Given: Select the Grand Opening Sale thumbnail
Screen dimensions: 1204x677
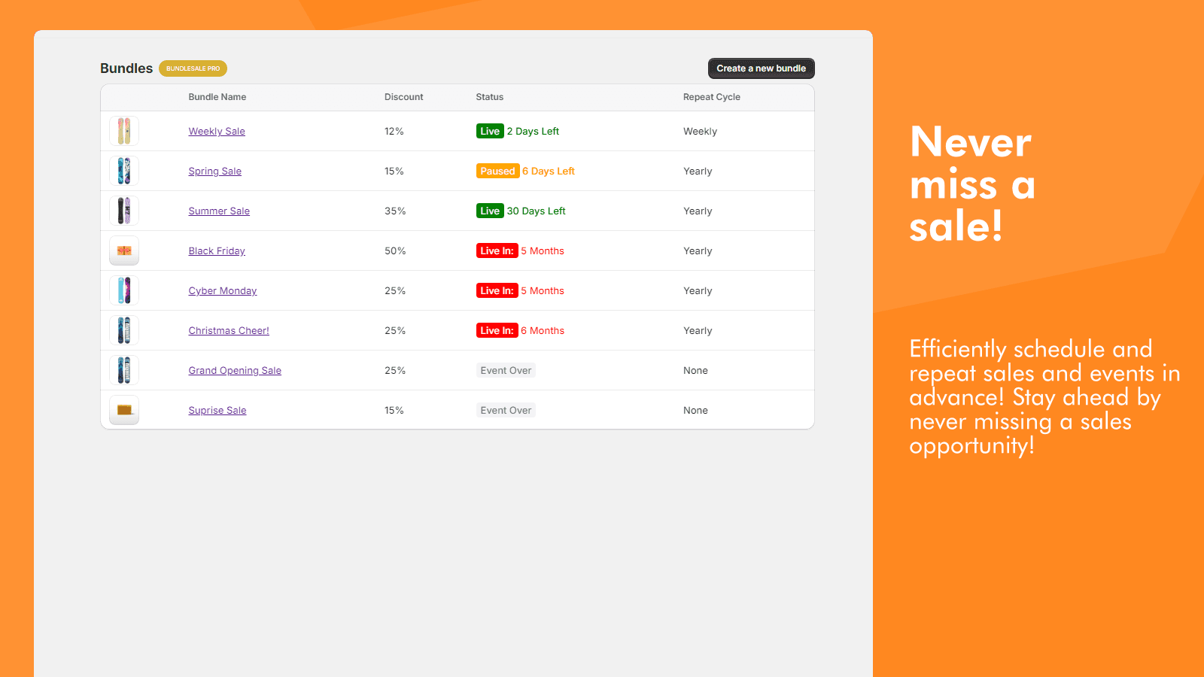Looking at the screenshot, I should click(x=124, y=370).
